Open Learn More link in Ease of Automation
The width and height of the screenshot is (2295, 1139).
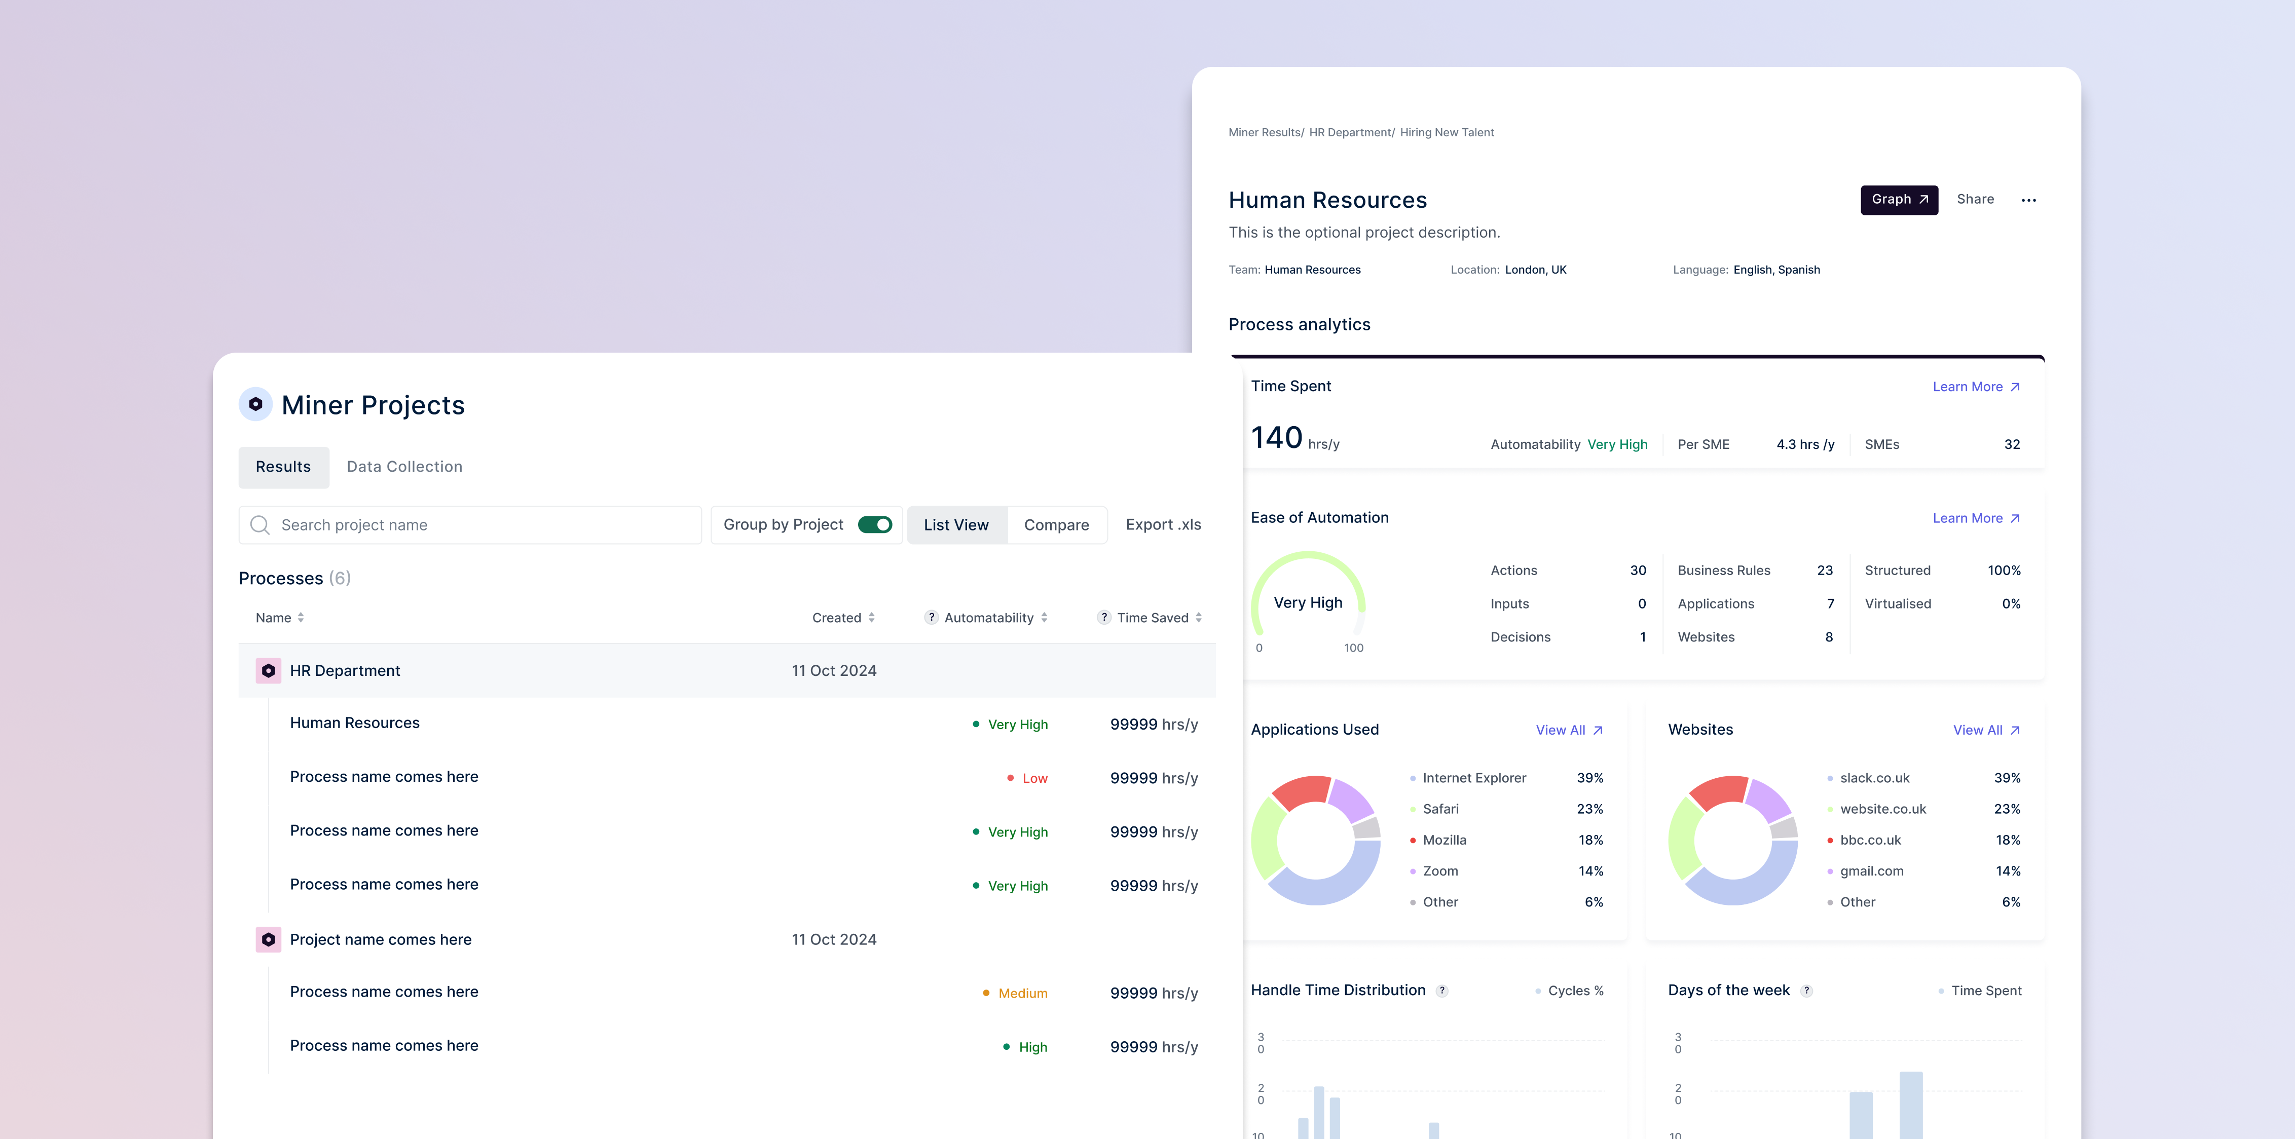1976,518
